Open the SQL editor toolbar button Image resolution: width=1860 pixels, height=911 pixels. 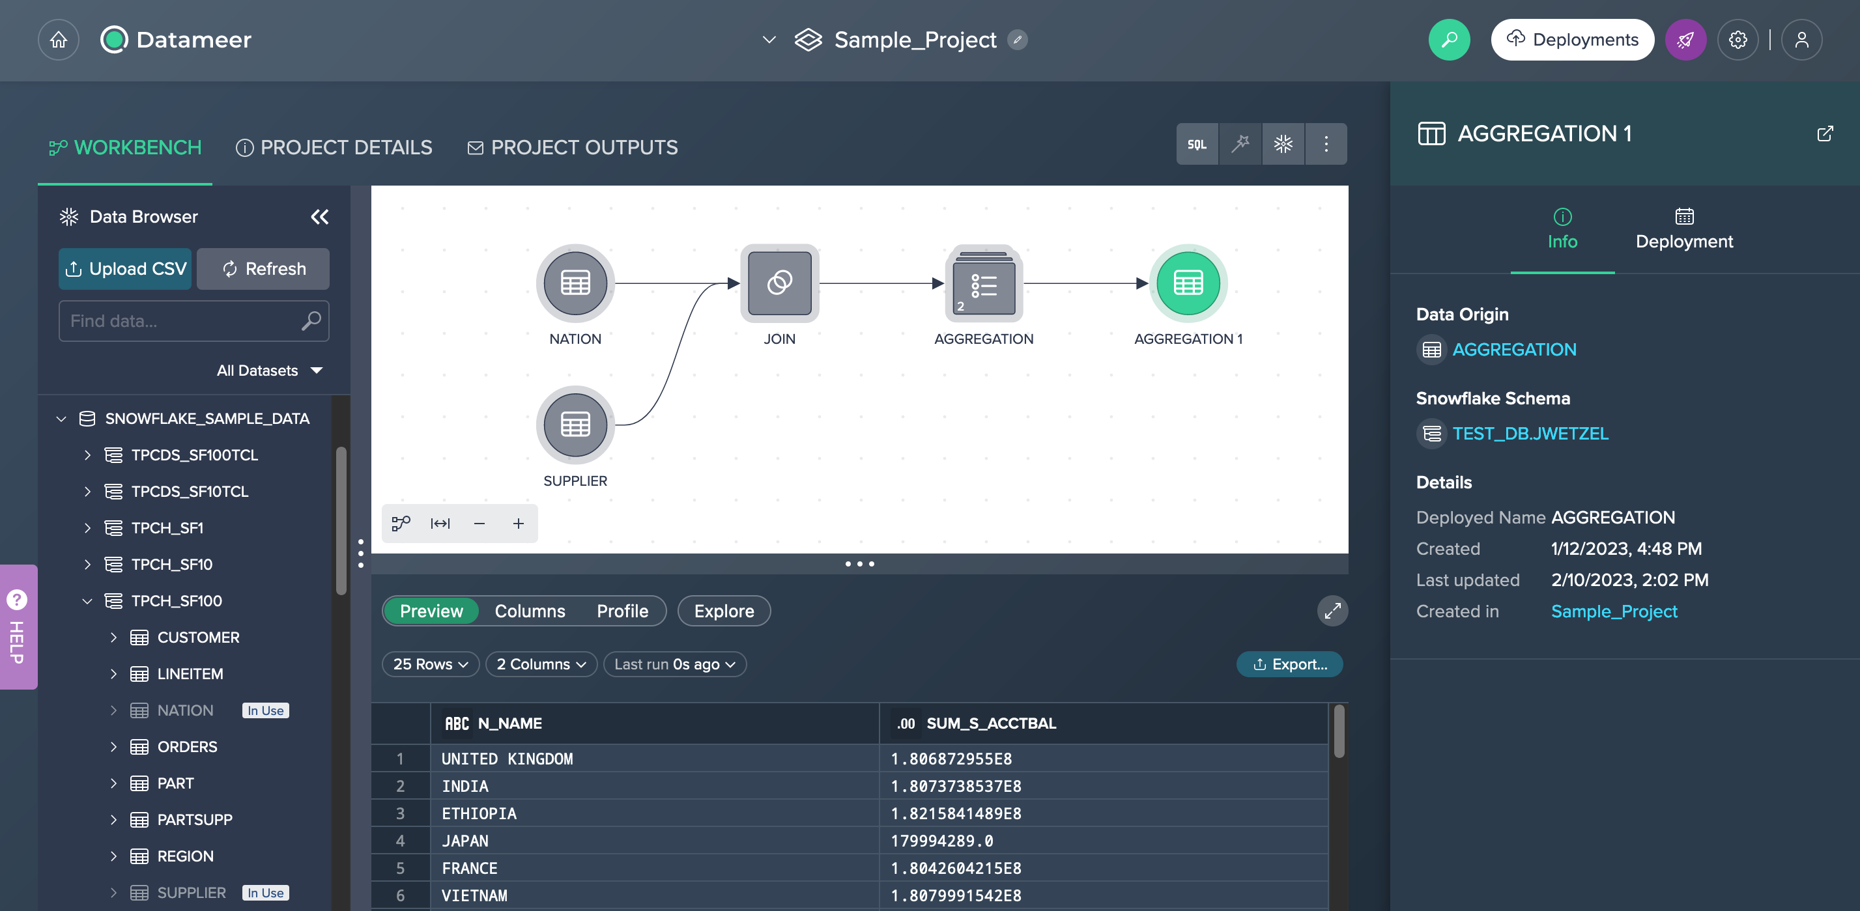point(1197,145)
